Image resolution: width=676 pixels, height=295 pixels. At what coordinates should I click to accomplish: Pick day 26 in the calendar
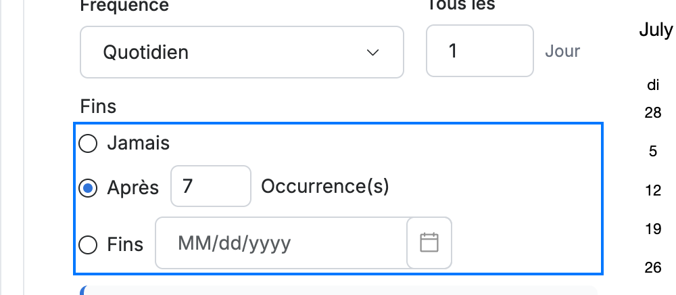pyautogui.click(x=653, y=267)
